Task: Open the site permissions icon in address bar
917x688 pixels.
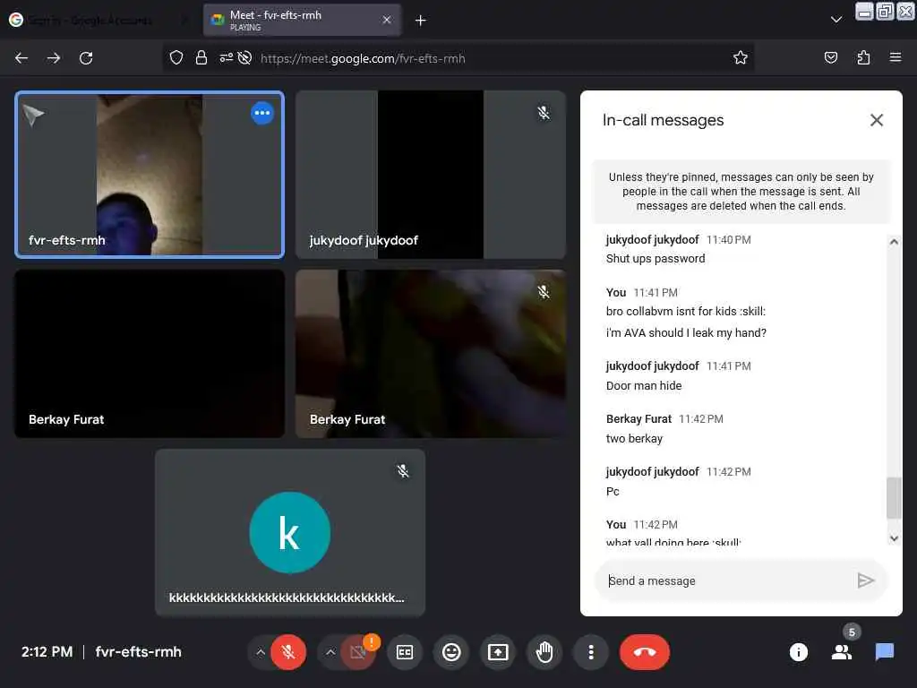Action: 227,58
